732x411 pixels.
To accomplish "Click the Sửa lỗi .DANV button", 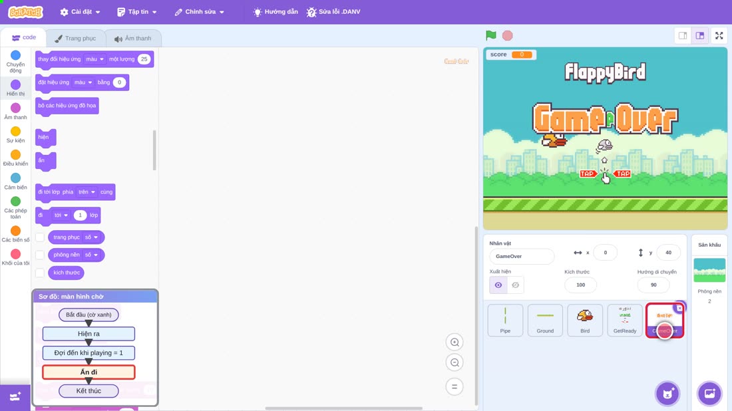I will [333, 12].
